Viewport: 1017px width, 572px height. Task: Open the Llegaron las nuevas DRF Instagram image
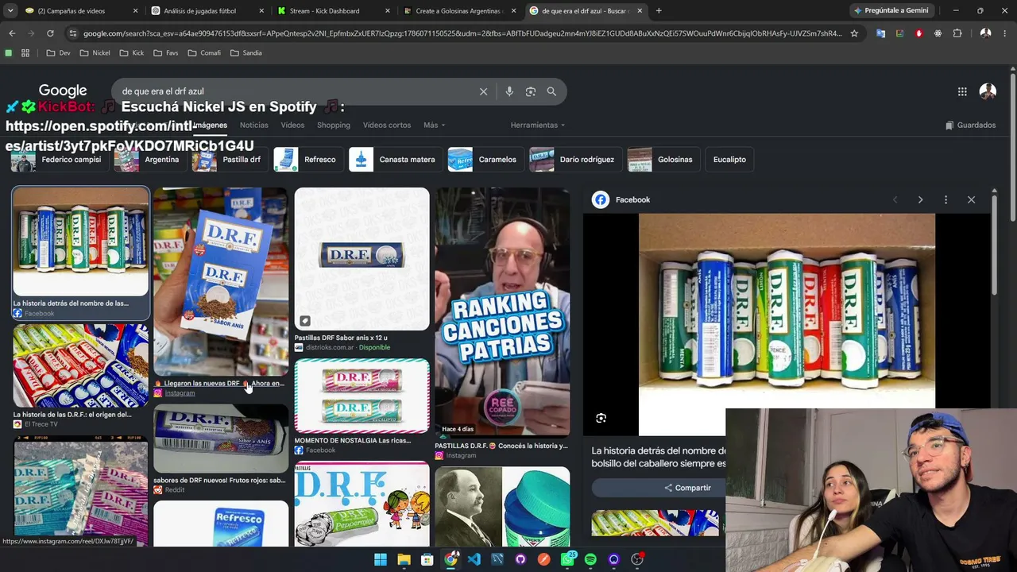221,282
